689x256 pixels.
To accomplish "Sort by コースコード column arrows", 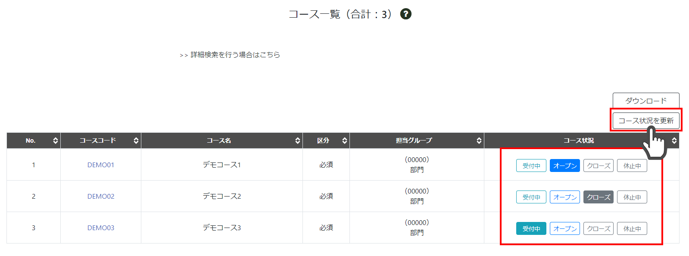I will (136, 140).
